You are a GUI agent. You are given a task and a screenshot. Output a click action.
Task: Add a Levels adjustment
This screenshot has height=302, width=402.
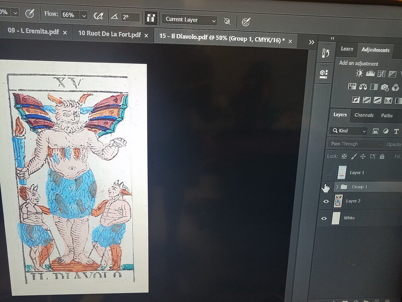(x=370, y=73)
